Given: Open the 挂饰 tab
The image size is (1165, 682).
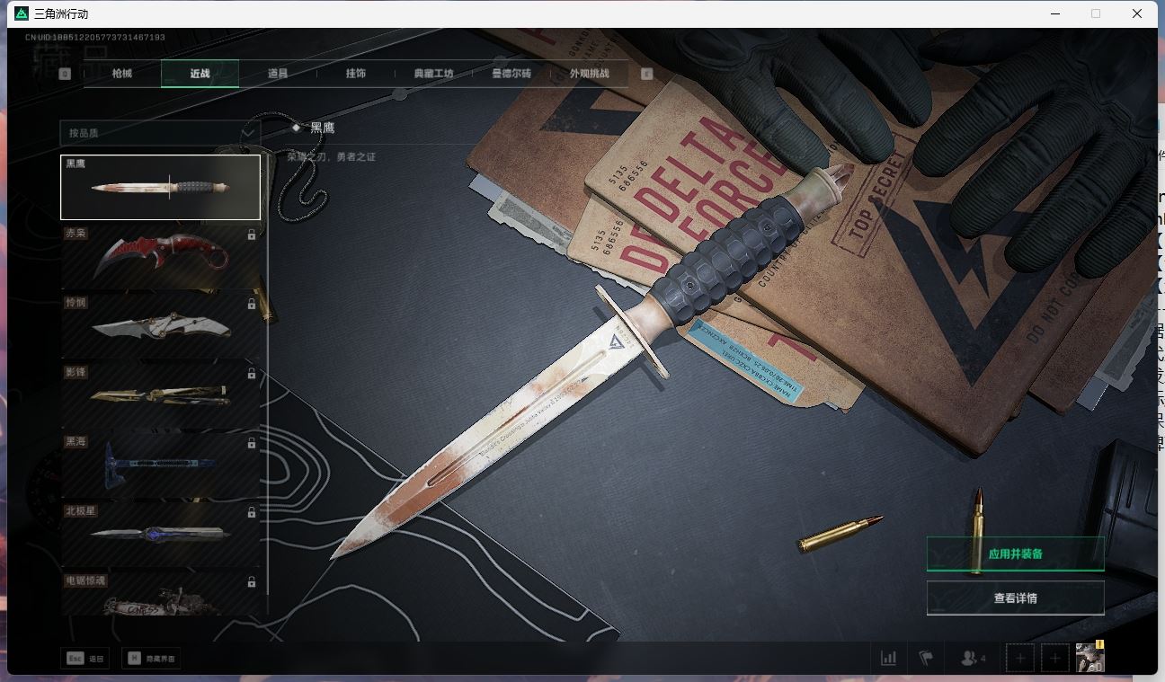Looking at the screenshot, I should click(355, 74).
